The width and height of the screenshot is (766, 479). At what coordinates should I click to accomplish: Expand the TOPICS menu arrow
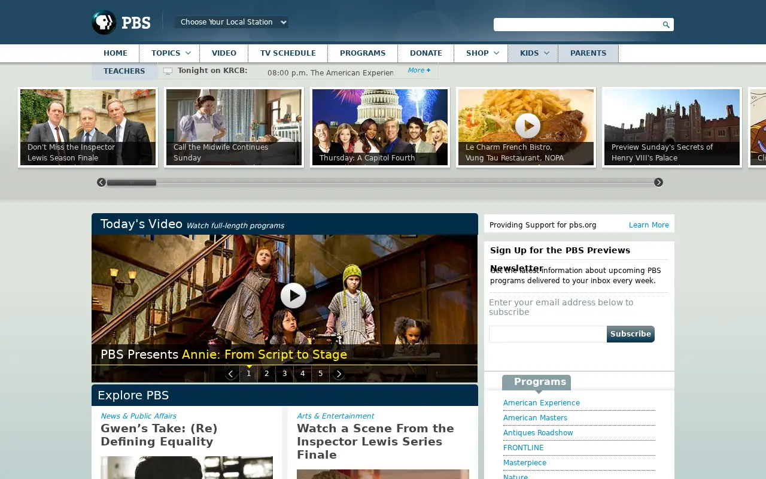[188, 53]
